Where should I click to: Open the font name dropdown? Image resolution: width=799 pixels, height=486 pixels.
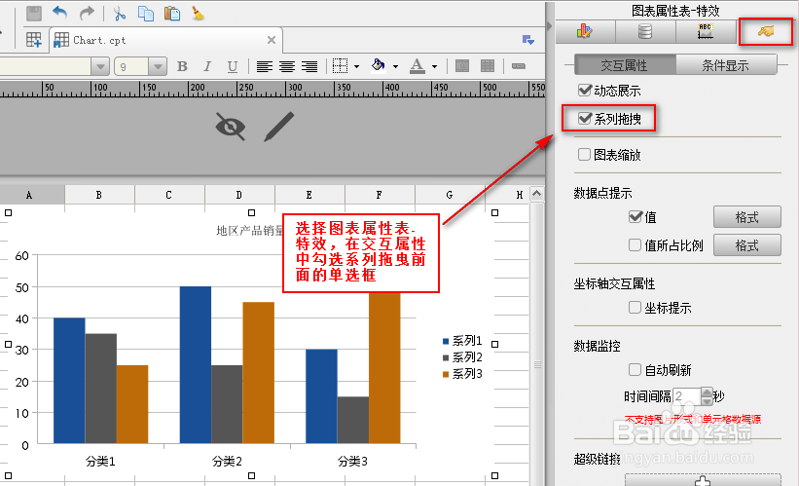(100, 66)
